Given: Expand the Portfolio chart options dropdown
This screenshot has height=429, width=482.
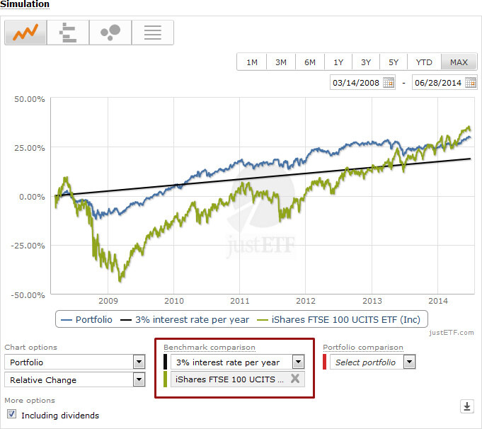Looking at the screenshot, I should point(139,362).
